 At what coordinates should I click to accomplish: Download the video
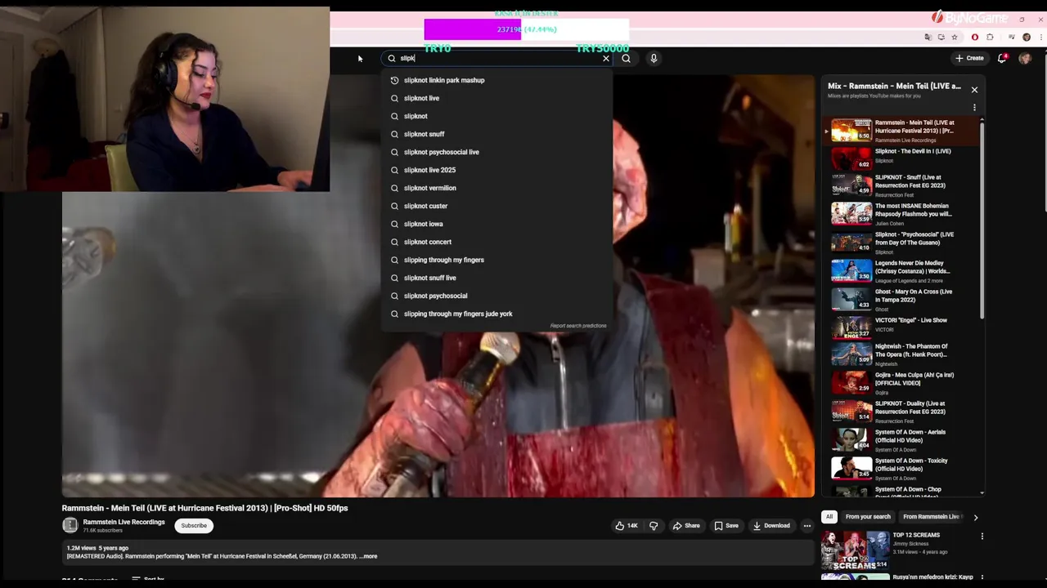pos(771,526)
